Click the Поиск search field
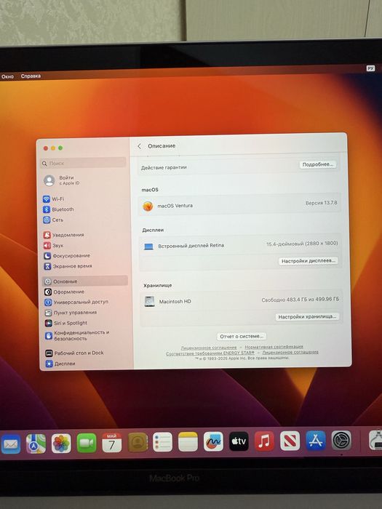This screenshot has height=509, width=382. click(83, 163)
